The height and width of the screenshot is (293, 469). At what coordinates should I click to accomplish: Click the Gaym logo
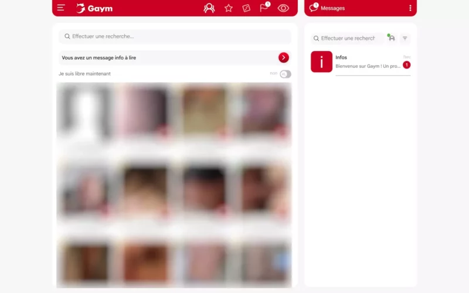click(x=94, y=8)
